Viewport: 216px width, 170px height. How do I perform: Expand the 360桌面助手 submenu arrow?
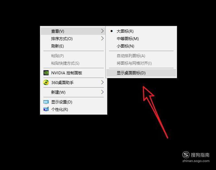tap(102, 82)
